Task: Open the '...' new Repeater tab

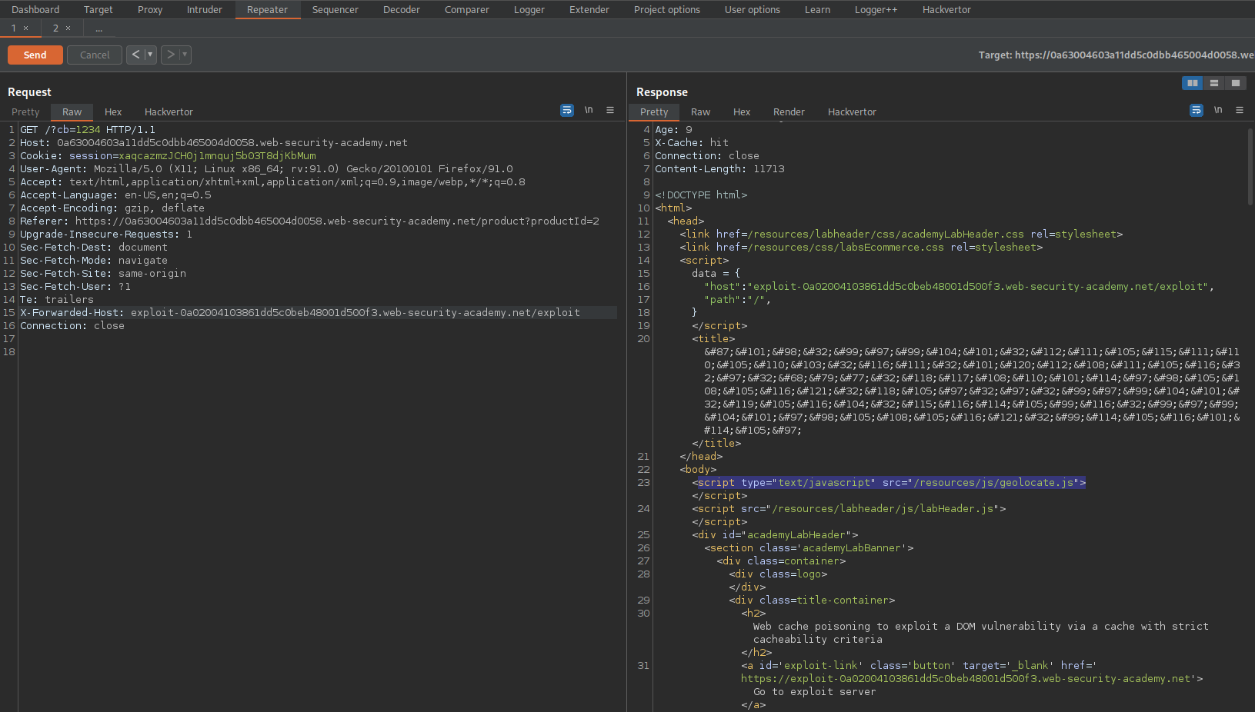Action: point(98,28)
